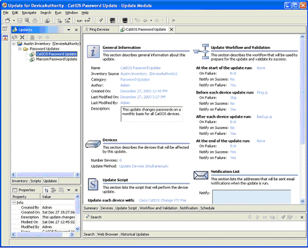This screenshot has width=308, height=248.
Task: Click the red A perspective icon in sidebar
Action: coord(5,38)
